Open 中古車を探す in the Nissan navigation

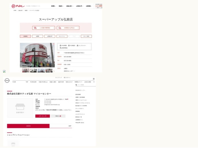(x=33, y=82)
